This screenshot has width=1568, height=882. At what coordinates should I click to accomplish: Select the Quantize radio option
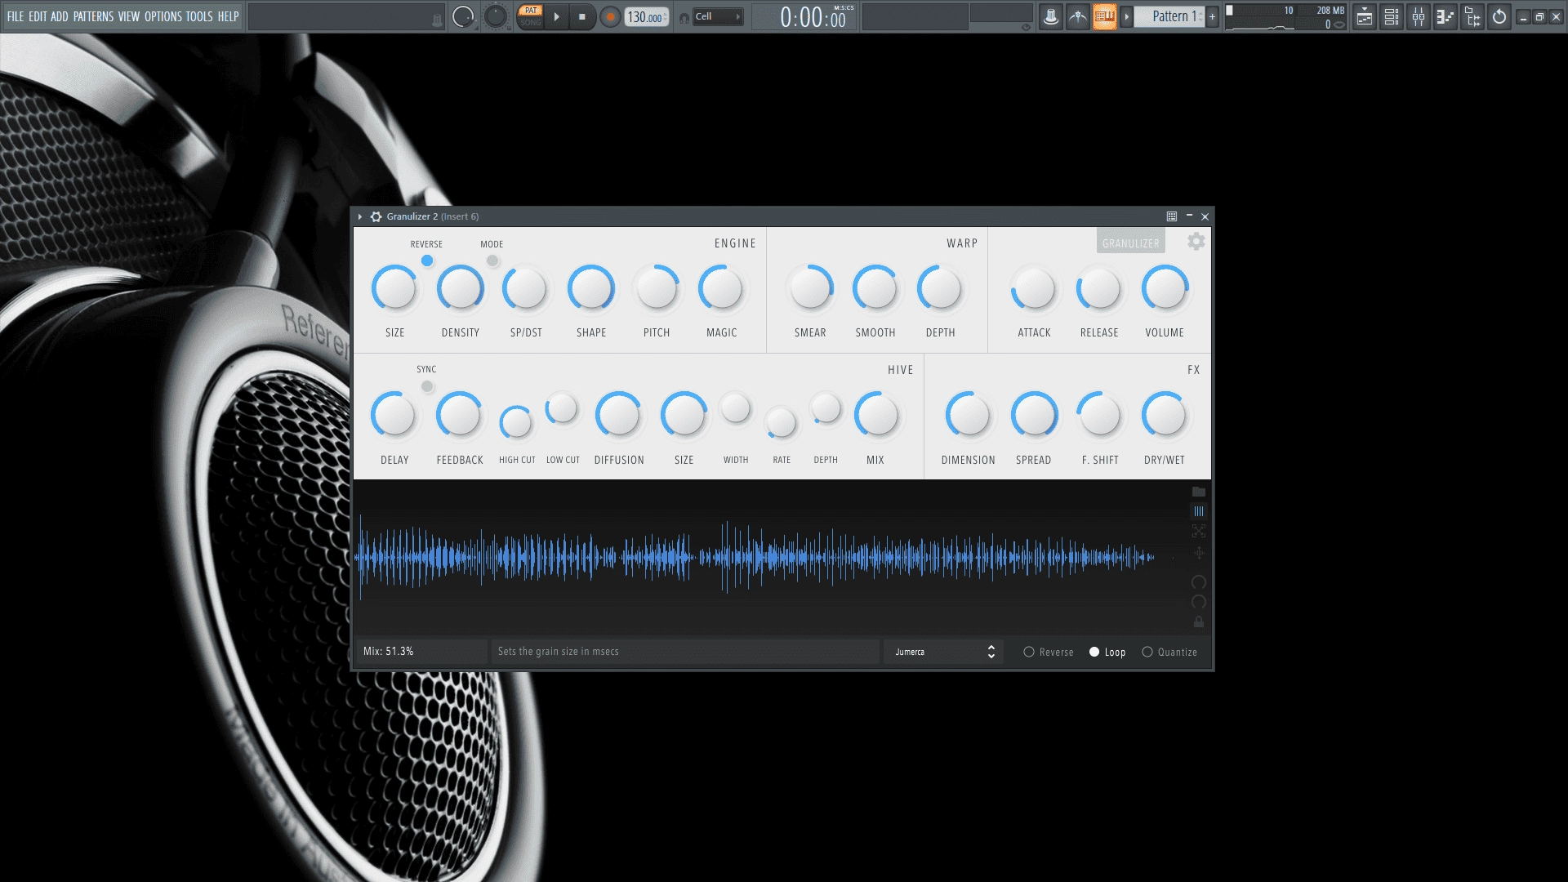pyautogui.click(x=1169, y=652)
